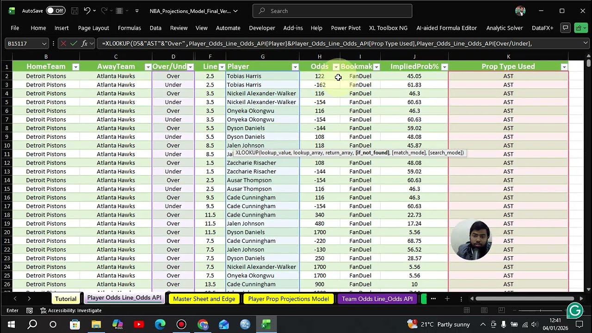The height and width of the screenshot is (333, 592).
Task: Open YouTube from the taskbar
Action: [139, 324]
